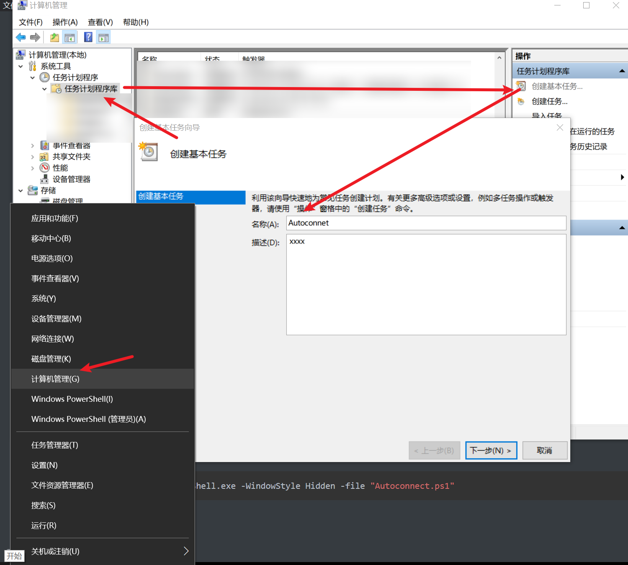
Task: Open the 操作(A) menu
Action: tap(65, 22)
